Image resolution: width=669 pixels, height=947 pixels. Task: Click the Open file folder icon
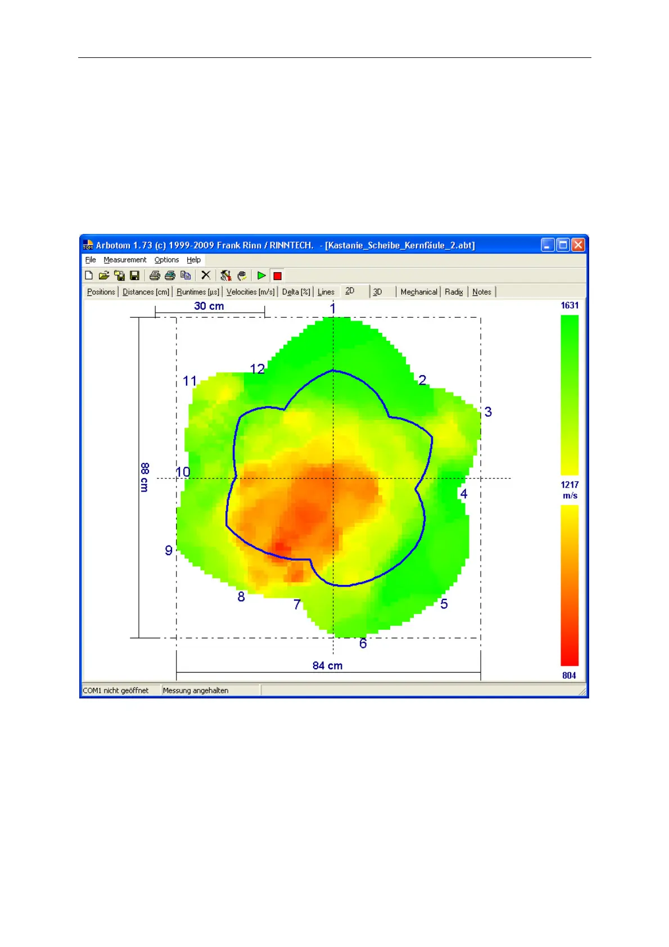(x=104, y=276)
